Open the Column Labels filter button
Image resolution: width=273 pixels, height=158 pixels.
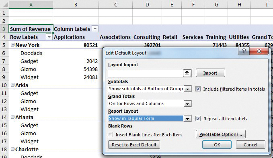click(95, 29)
